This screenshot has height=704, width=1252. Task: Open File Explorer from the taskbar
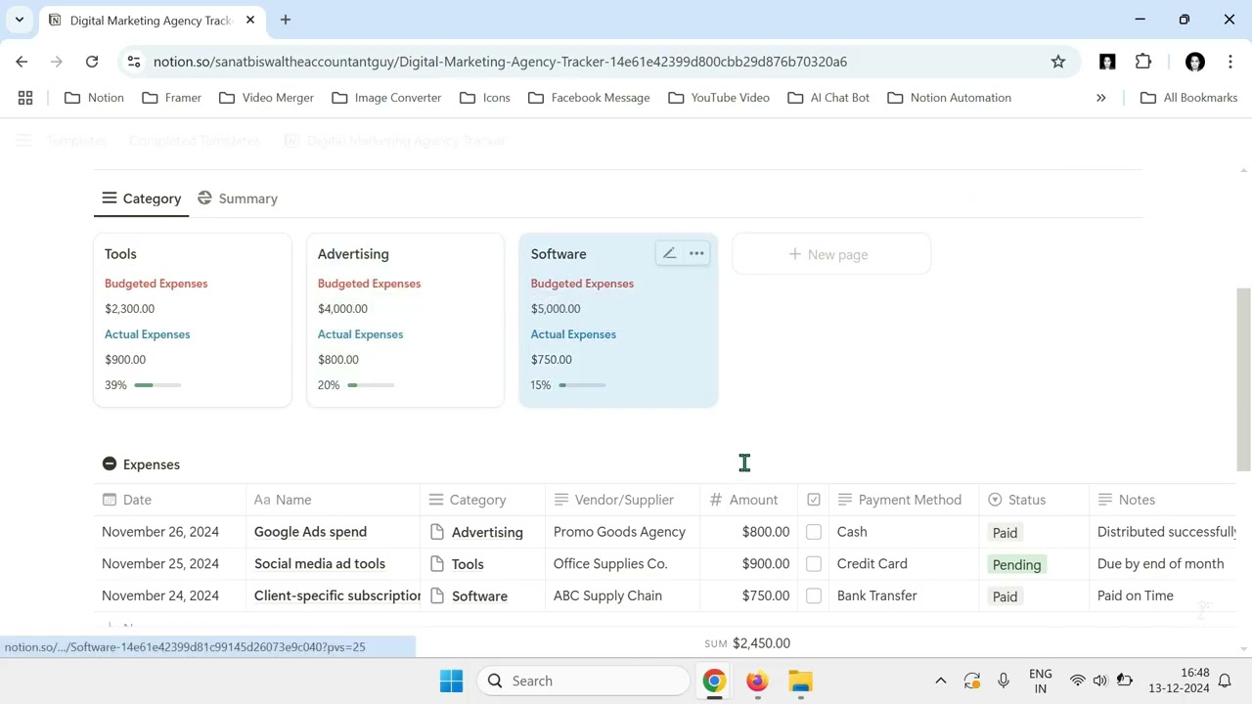pos(800,681)
